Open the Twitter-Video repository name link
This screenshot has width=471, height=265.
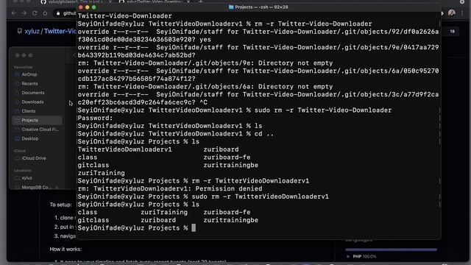(x=60, y=31)
